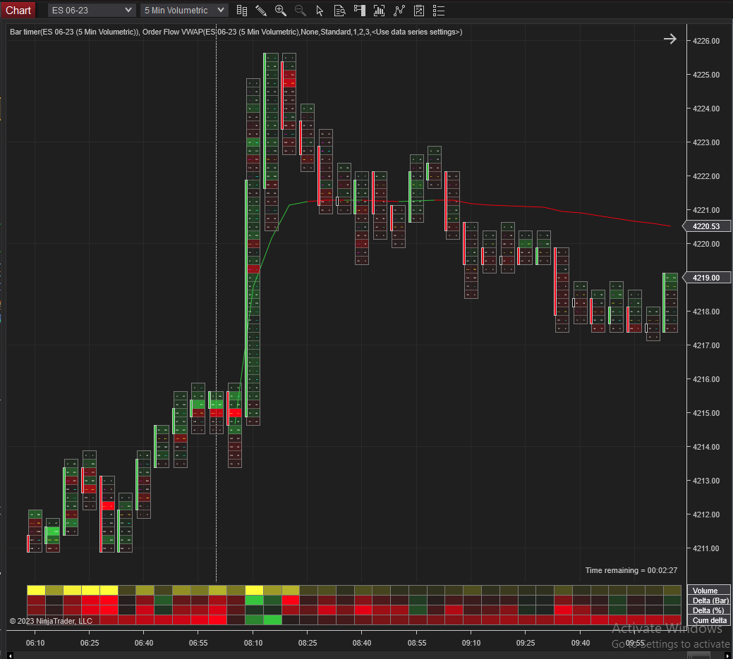Click the 4212.00 price axis label
This screenshot has width=733, height=659.
coord(706,515)
